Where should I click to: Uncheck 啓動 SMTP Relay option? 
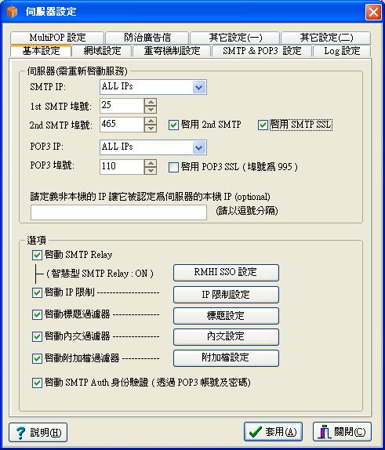point(37,255)
